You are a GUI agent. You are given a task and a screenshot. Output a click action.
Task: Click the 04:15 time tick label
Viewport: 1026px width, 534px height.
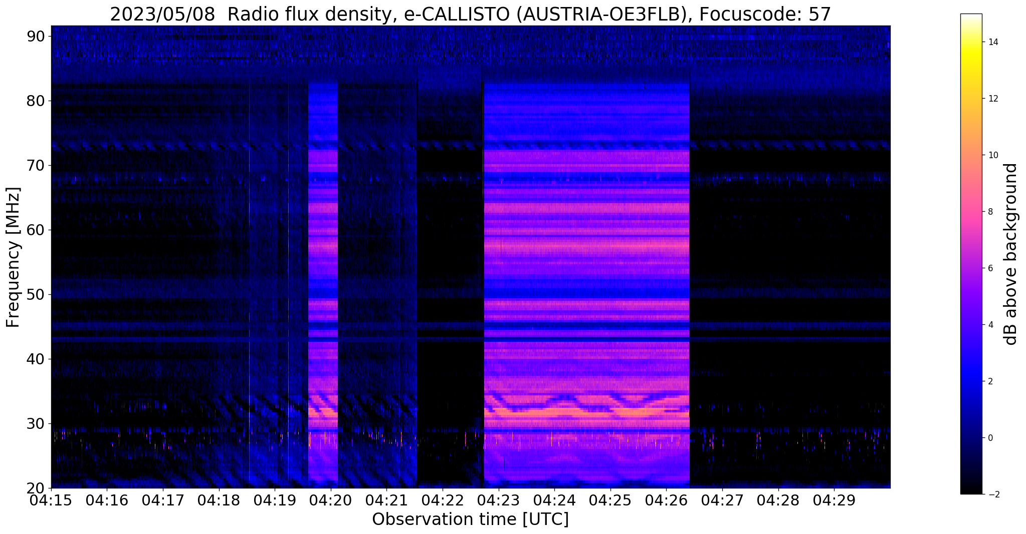(51, 501)
